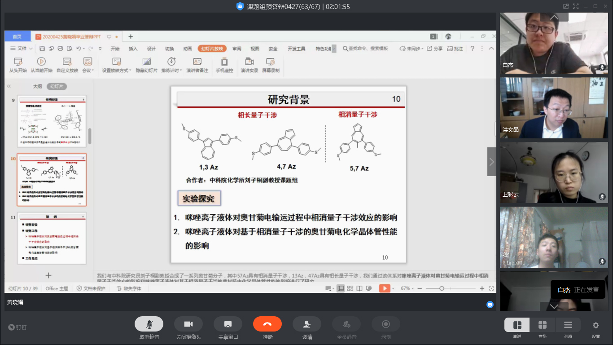Image resolution: width=613 pixels, height=345 pixels.
Task: Switch to grid view layout
Action: (x=542, y=325)
